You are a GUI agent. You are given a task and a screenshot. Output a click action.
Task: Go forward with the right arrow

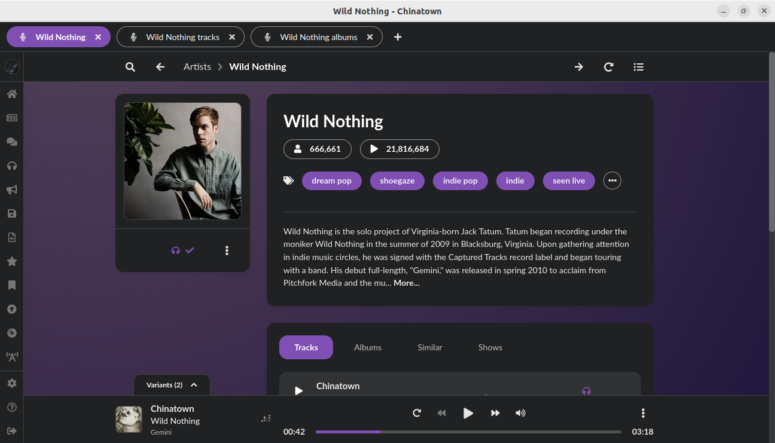(x=579, y=67)
